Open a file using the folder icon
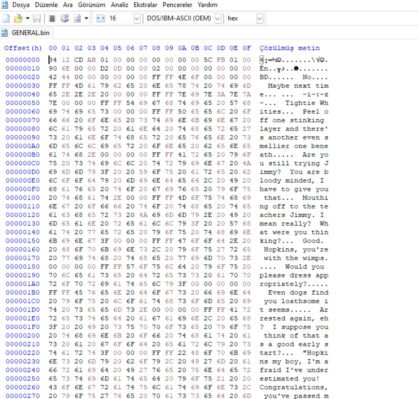The image size is (418, 399). (x=18, y=19)
